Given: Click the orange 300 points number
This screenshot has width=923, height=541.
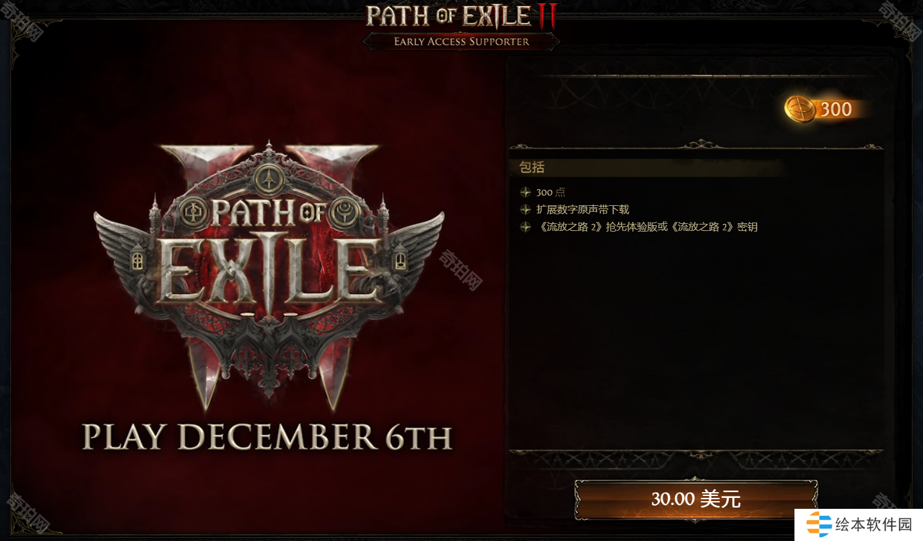Looking at the screenshot, I should pos(836,109).
